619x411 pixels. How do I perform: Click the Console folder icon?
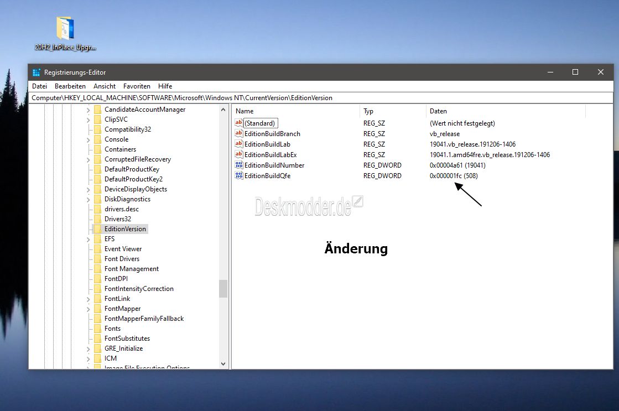coord(97,139)
